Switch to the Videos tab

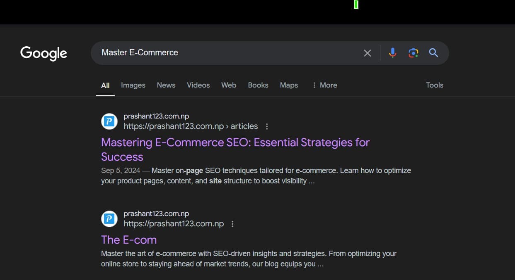pyautogui.click(x=198, y=85)
